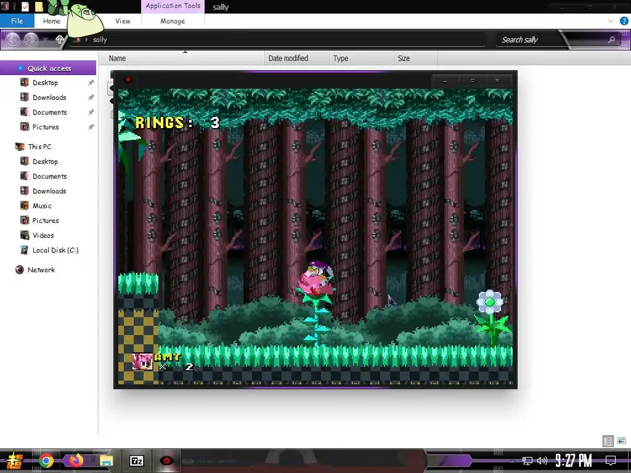Select This PC in navigation pane
The image size is (631, 473).
coord(39,147)
